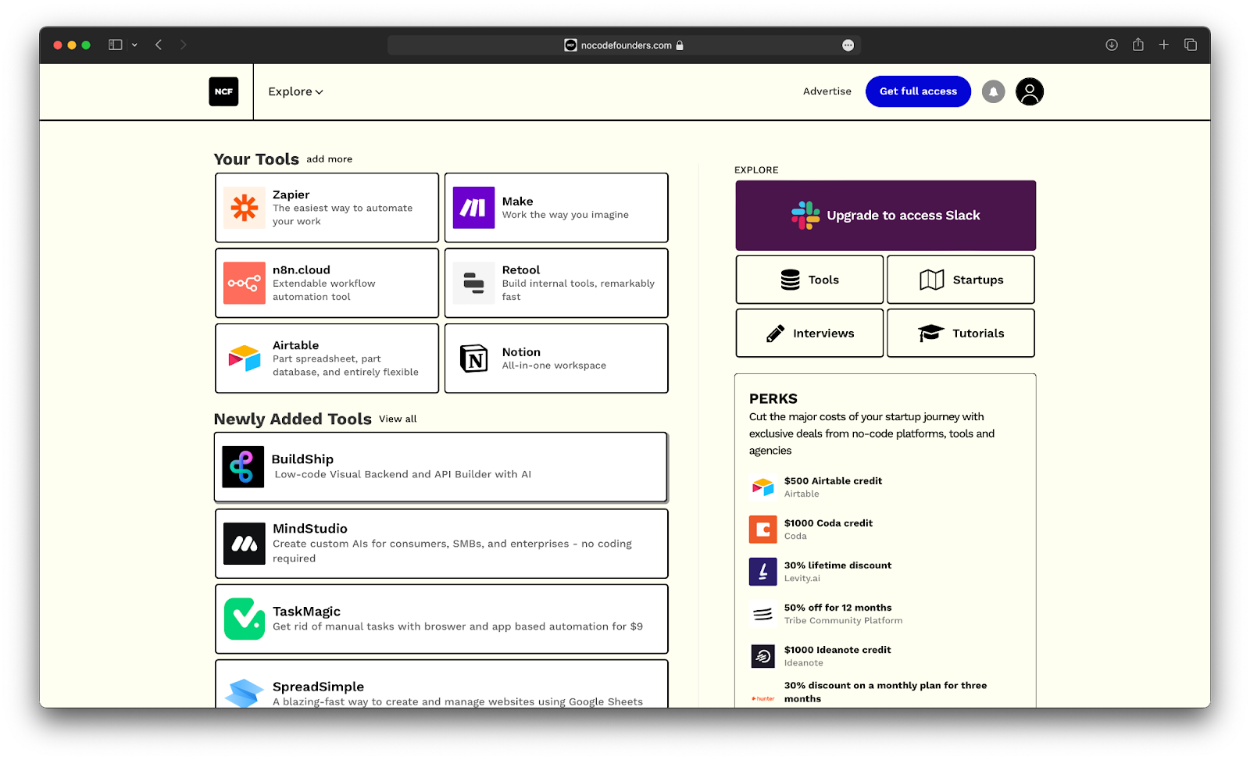Open 30% discount on monthly plan perk
The height and width of the screenshot is (760, 1250).
coord(885,692)
